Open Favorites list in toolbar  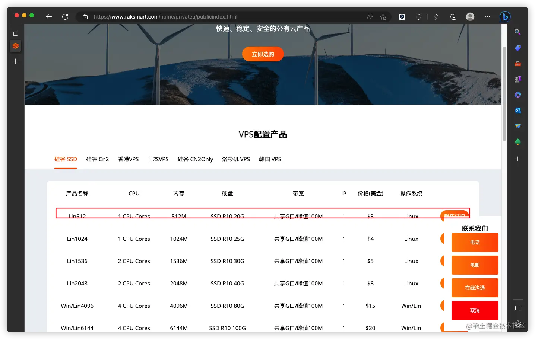437,17
